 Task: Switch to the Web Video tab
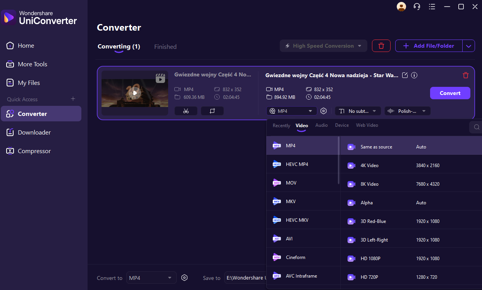(x=367, y=125)
